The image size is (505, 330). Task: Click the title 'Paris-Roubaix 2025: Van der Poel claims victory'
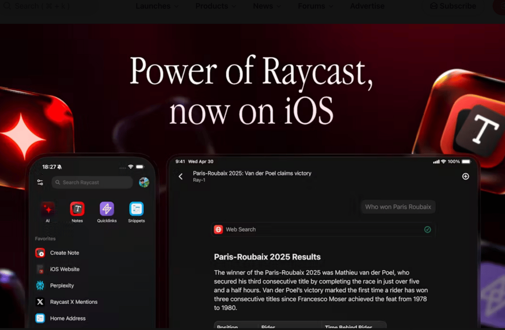[x=252, y=173]
